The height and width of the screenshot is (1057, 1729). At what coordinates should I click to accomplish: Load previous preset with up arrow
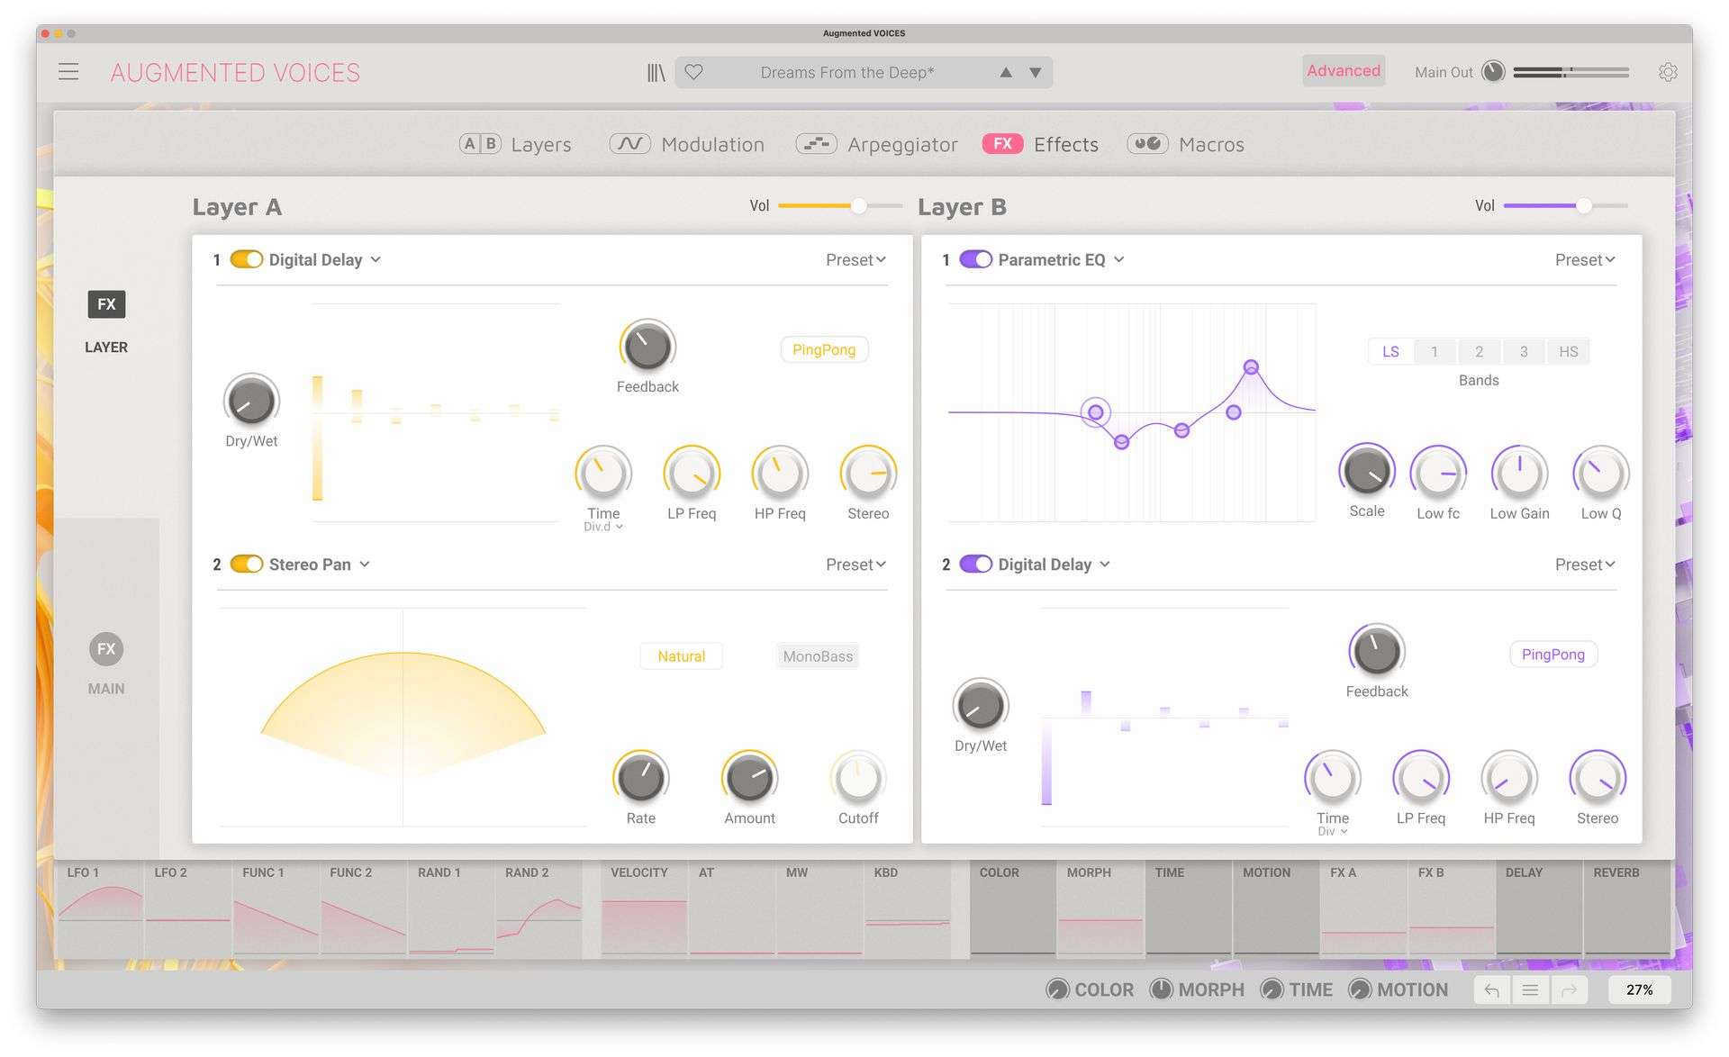click(x=1006, y=72)
